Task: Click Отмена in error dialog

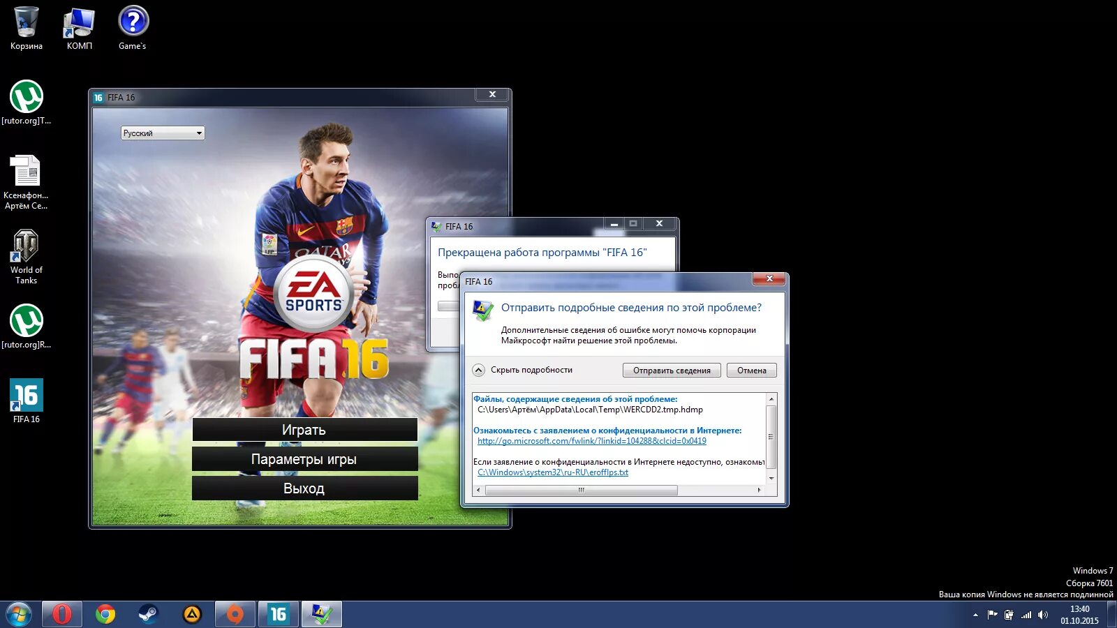Action: (752, 371)
